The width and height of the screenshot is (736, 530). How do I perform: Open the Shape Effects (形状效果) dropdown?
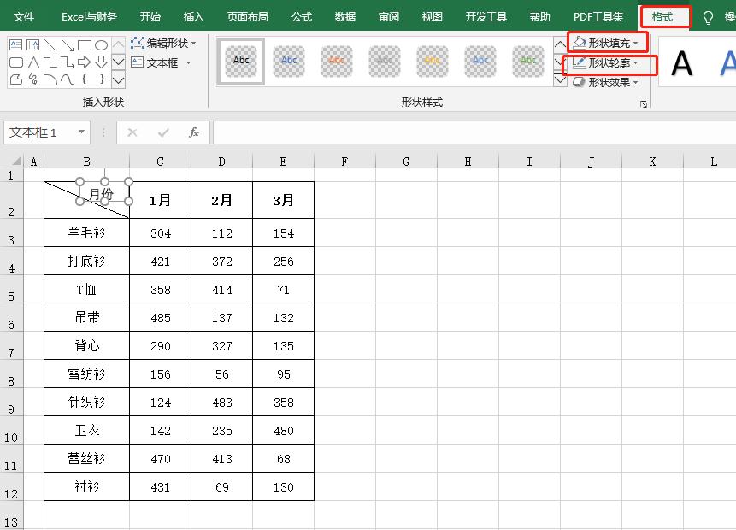[x=606, y=82]
